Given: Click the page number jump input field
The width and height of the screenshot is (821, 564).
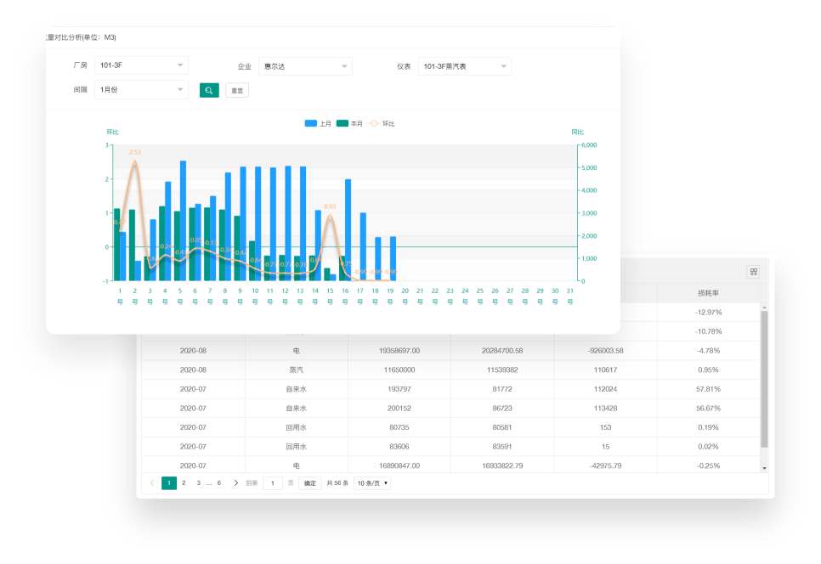Looking at the screenshot, I should coord(273,483).
